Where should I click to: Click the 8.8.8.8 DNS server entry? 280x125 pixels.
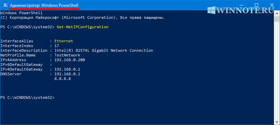tap(63, 79)
